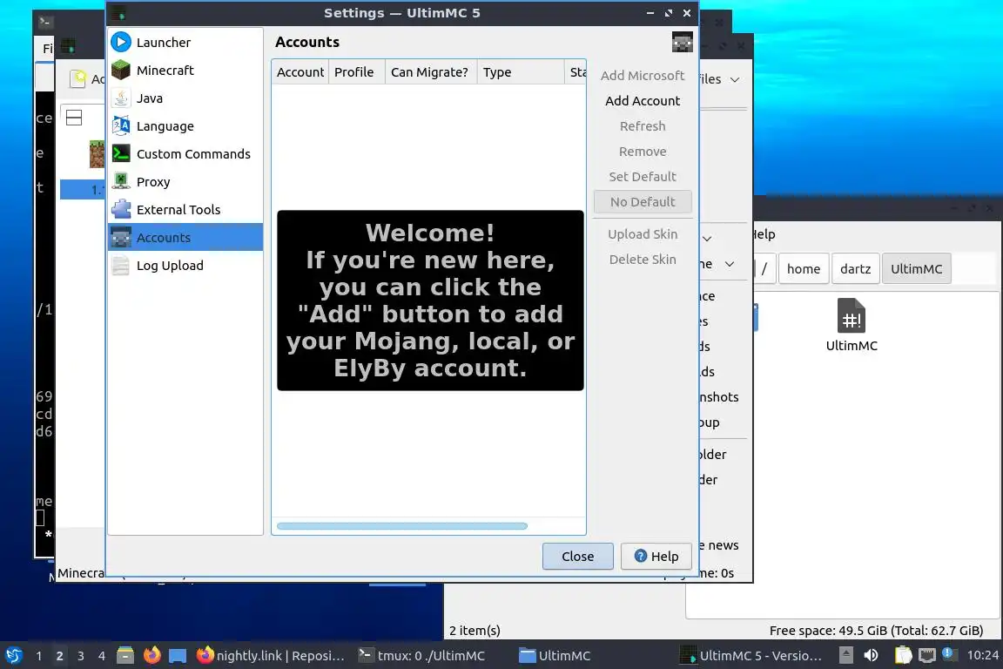Switch to workspace 4

tap(101, 656)
